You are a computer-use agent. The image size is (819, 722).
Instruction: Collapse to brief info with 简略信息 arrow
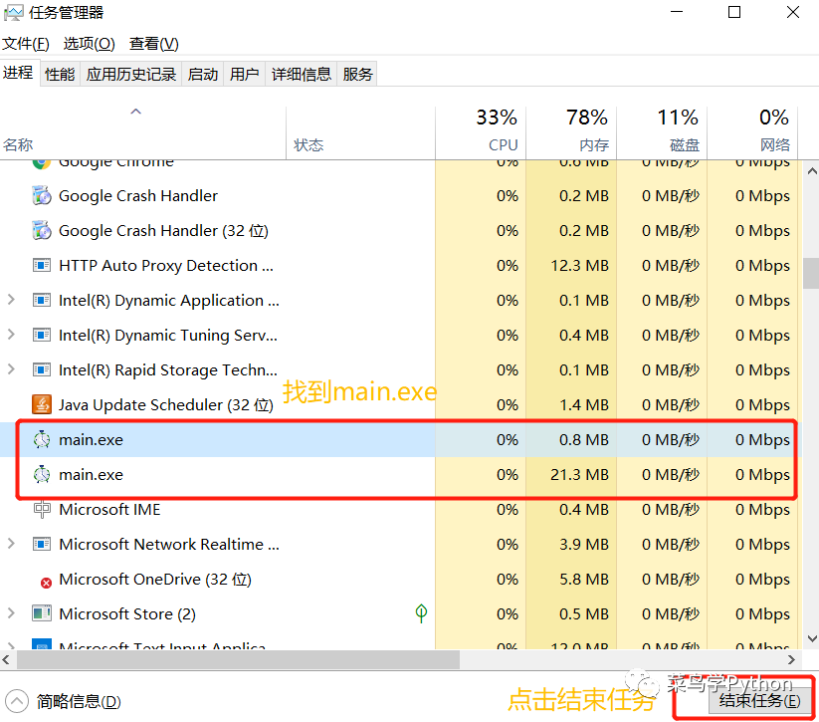17,702
